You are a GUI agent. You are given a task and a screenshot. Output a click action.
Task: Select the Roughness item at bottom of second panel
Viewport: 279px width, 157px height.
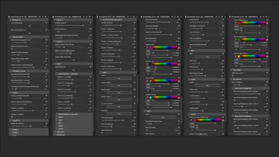tap(61, 135)
